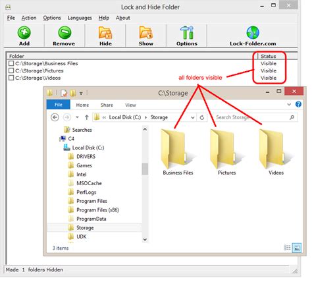Select the Intel folder in tree
This screenshot has height=282, width=312.
(82, 175)
